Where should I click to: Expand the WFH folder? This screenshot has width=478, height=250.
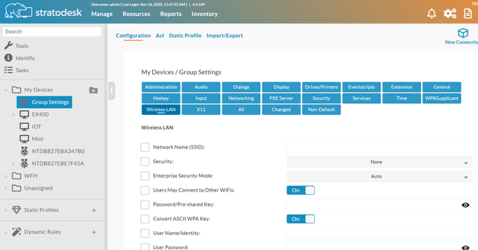coord(6,176)
